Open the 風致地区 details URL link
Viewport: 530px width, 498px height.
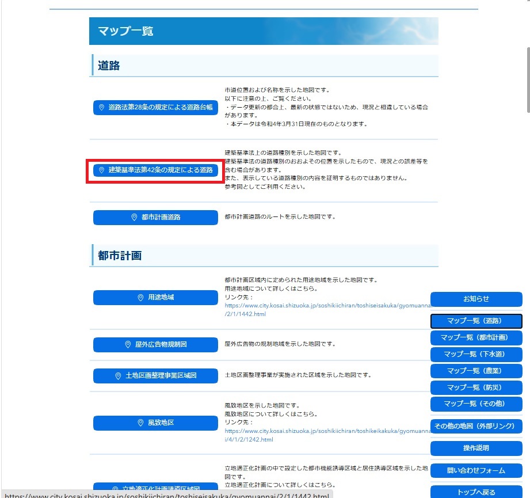point(328,435)
